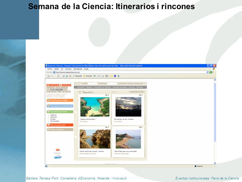242x182 pixels.
Task: Select Introdueix un itinerari in the navigation
Action: point(103,87)
